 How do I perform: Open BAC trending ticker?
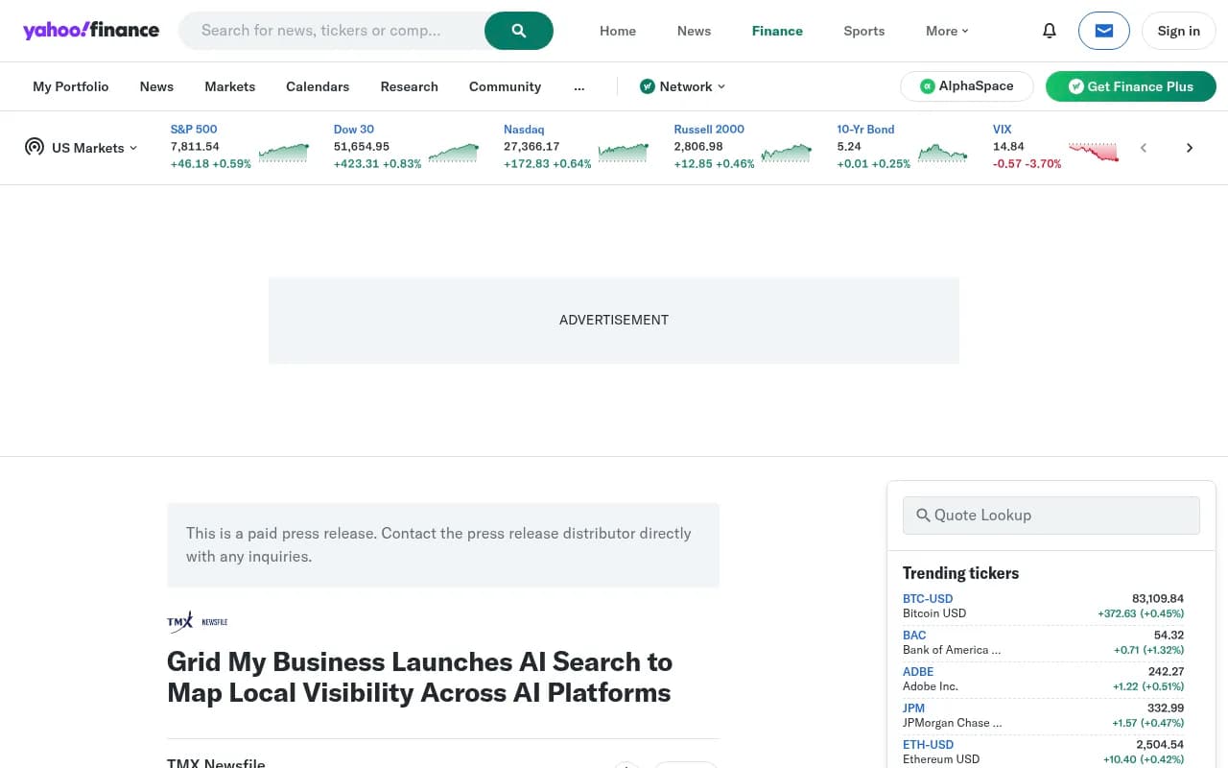click(x=914, y=635)
